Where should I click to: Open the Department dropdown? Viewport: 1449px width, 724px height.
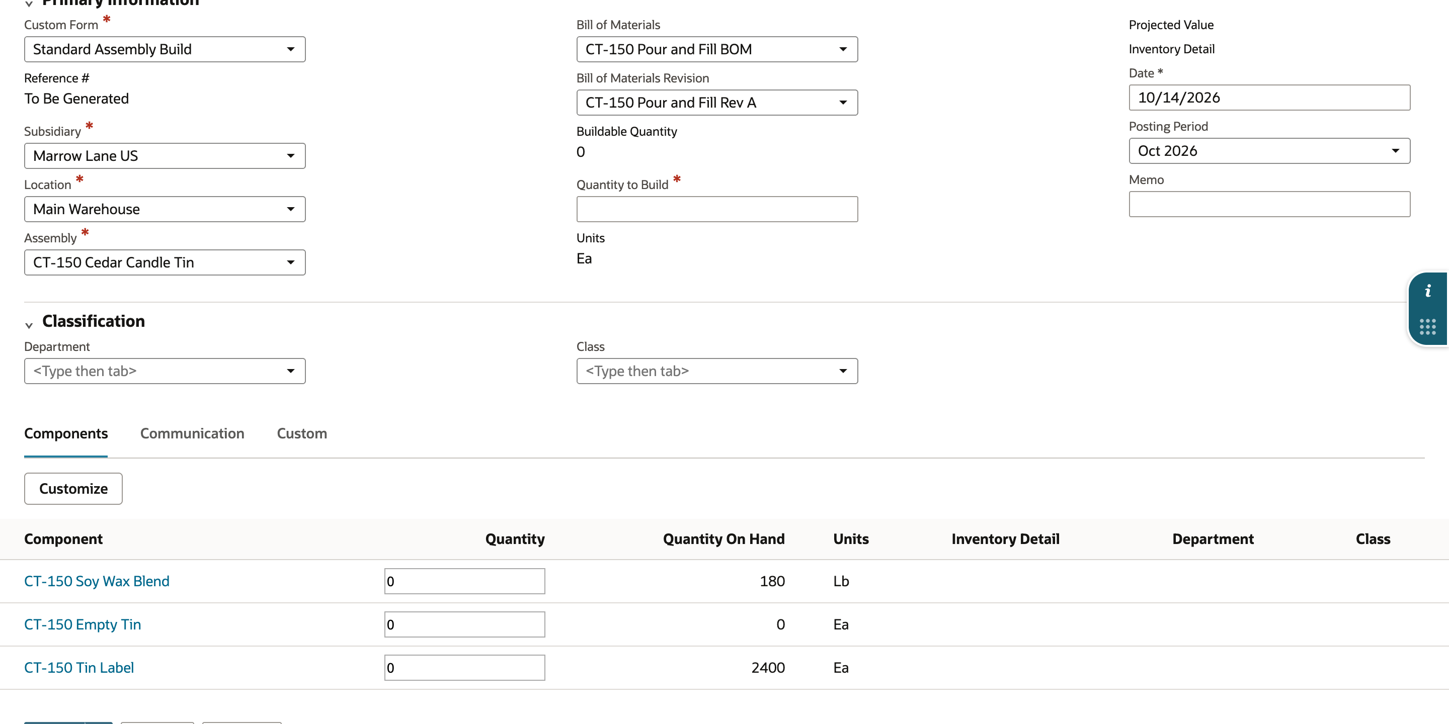tap(165, 371)
